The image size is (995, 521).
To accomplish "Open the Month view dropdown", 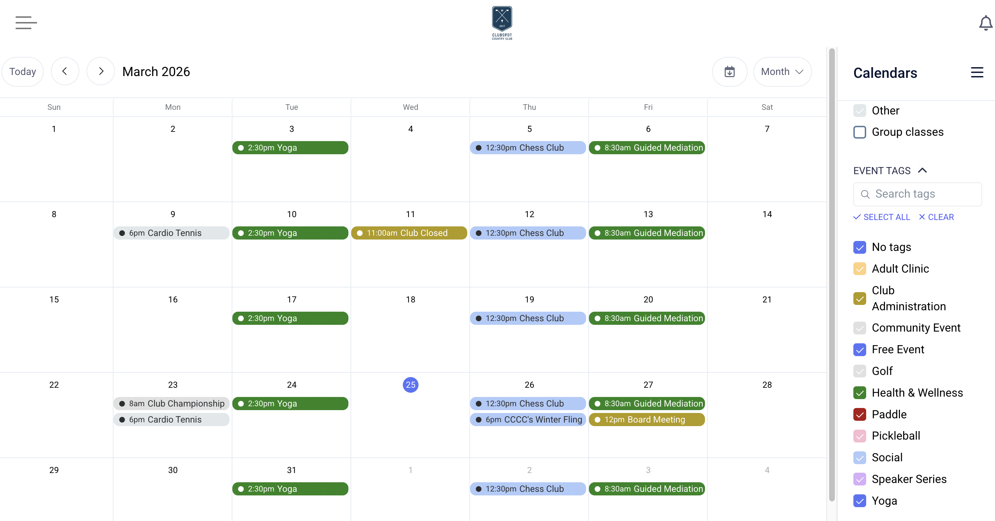I will 782,72.
